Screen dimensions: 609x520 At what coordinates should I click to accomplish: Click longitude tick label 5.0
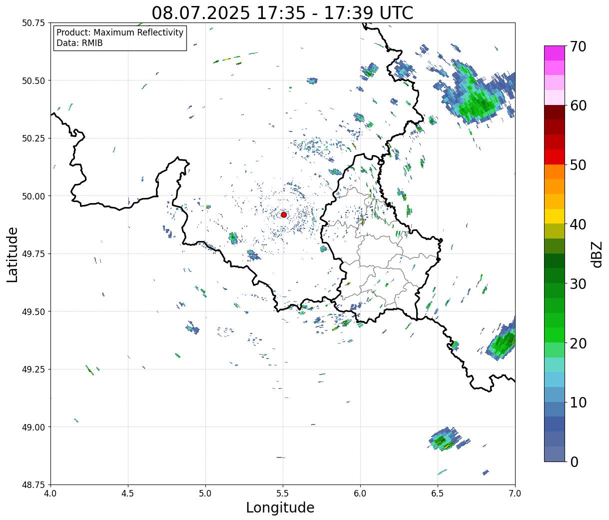[x=205, y=493]
